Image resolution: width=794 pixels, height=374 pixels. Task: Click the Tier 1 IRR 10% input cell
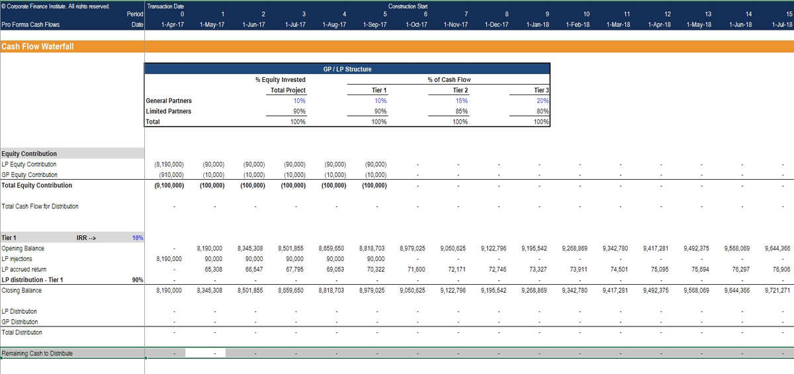tap(138, 238)
